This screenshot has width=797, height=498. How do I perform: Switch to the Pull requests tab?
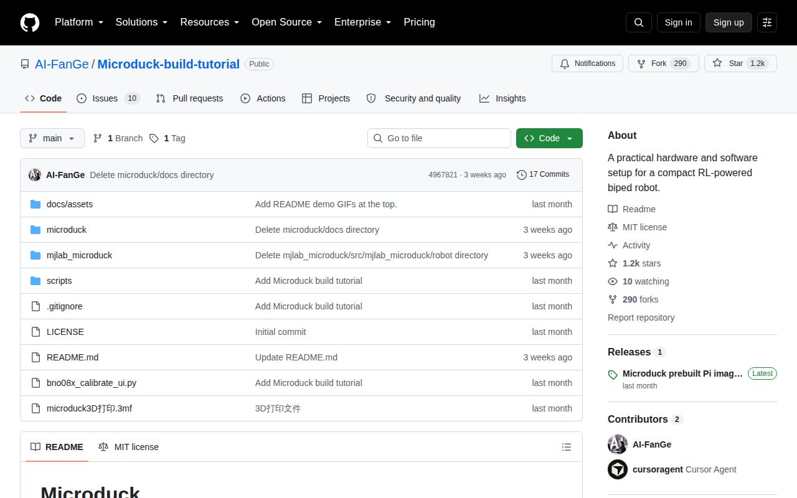189,98
